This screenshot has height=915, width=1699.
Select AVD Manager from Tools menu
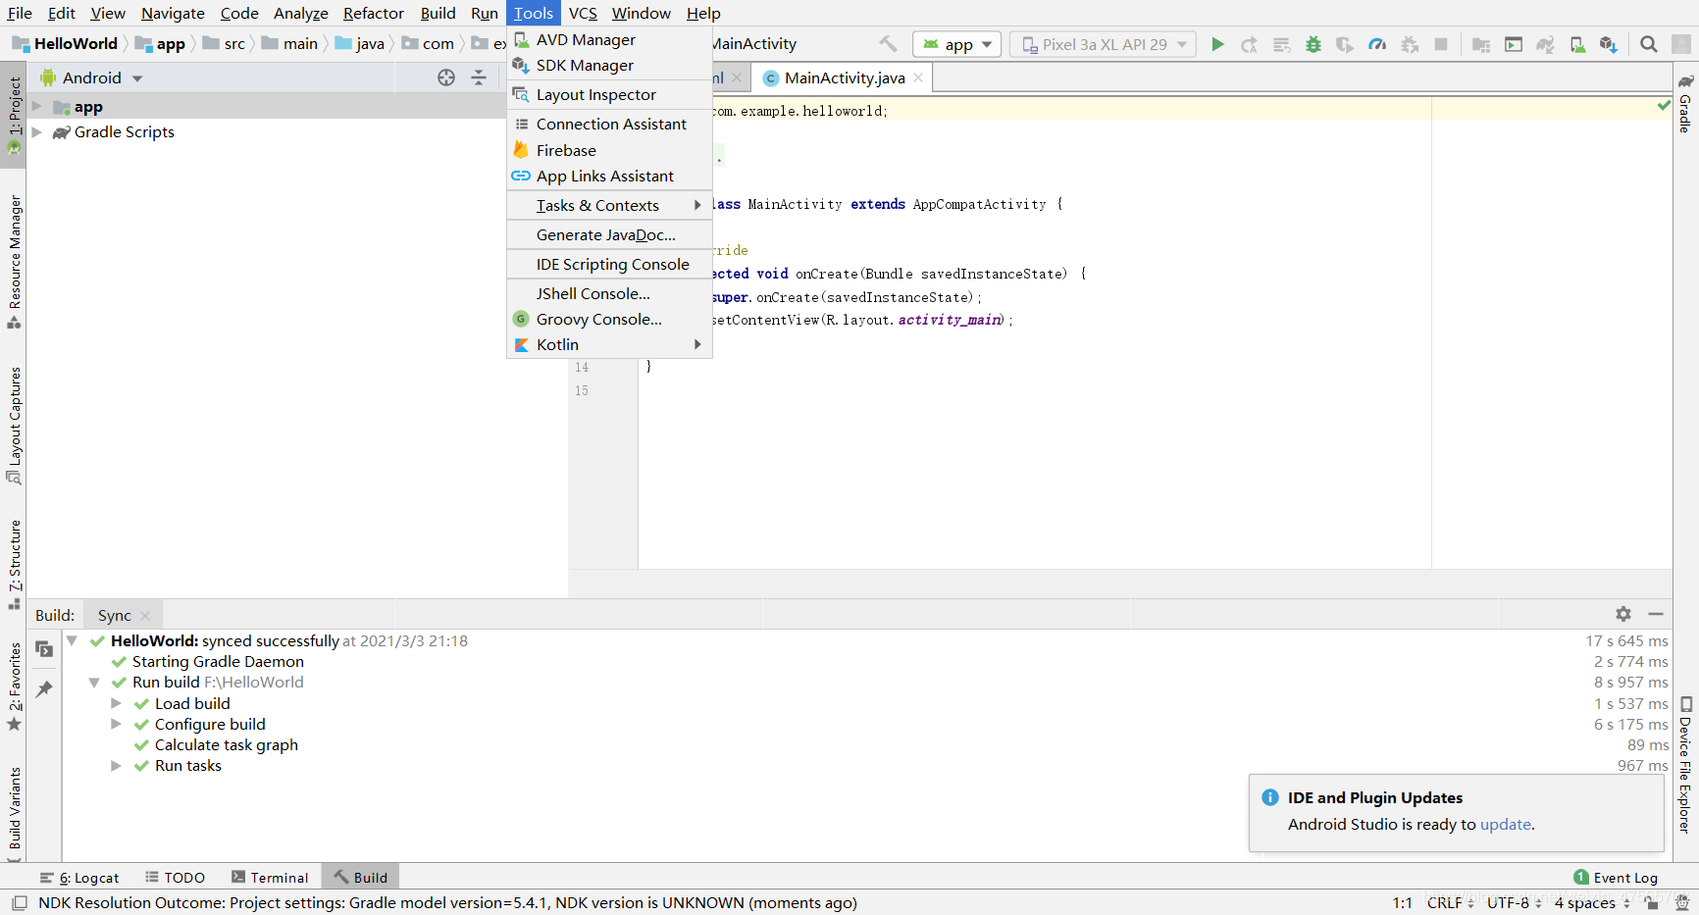(x=609, y=39)
